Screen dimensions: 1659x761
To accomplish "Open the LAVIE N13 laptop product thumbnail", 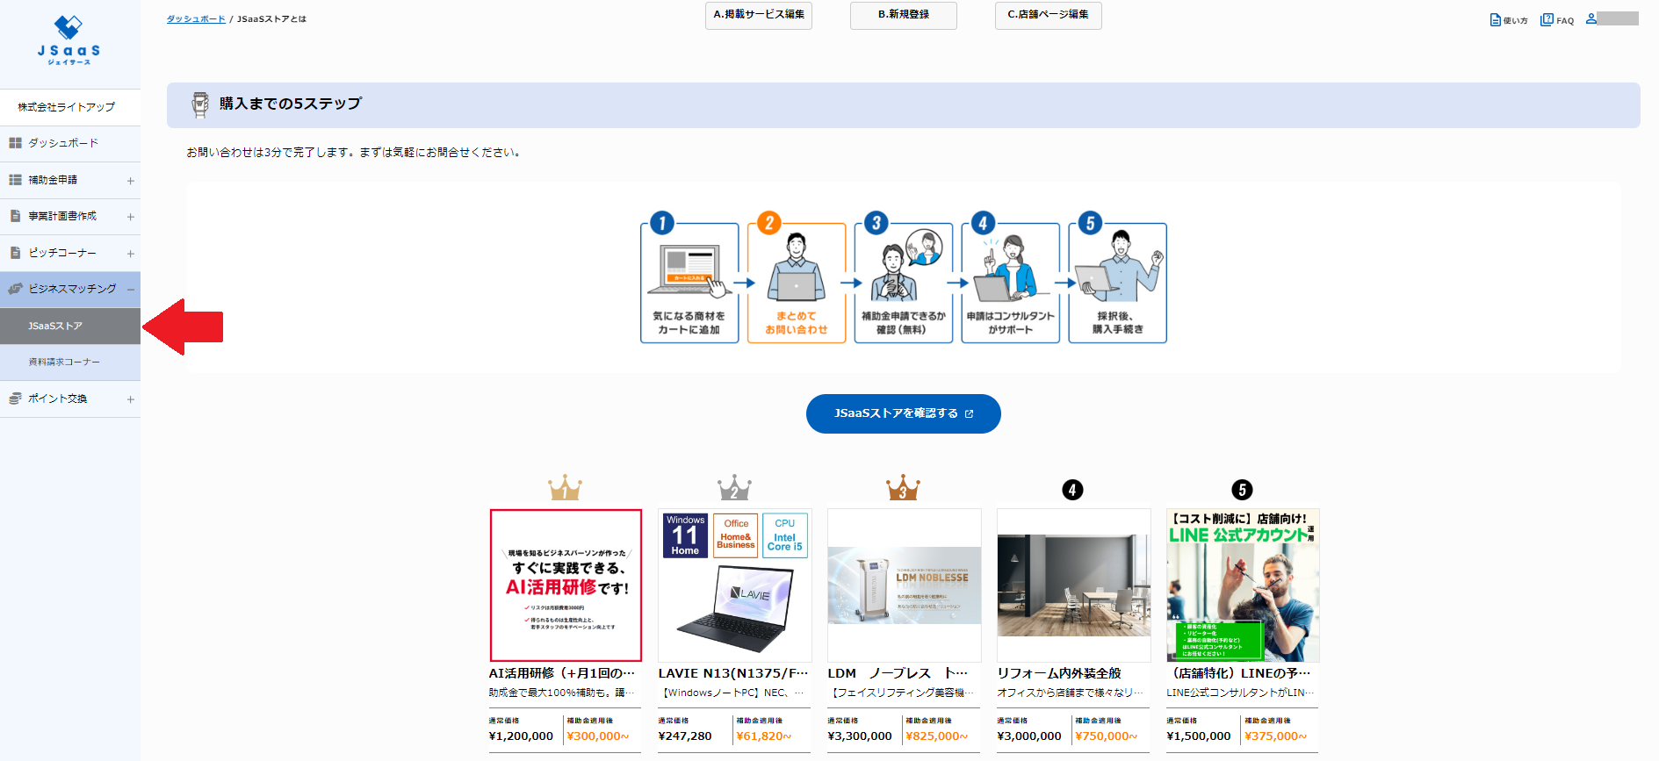I will pyautogui.click(x=734, y=585).
